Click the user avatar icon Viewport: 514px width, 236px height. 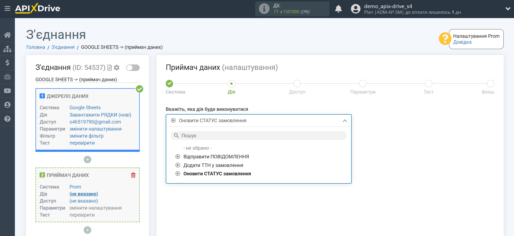pyautogui.click(x=356, y=9)
